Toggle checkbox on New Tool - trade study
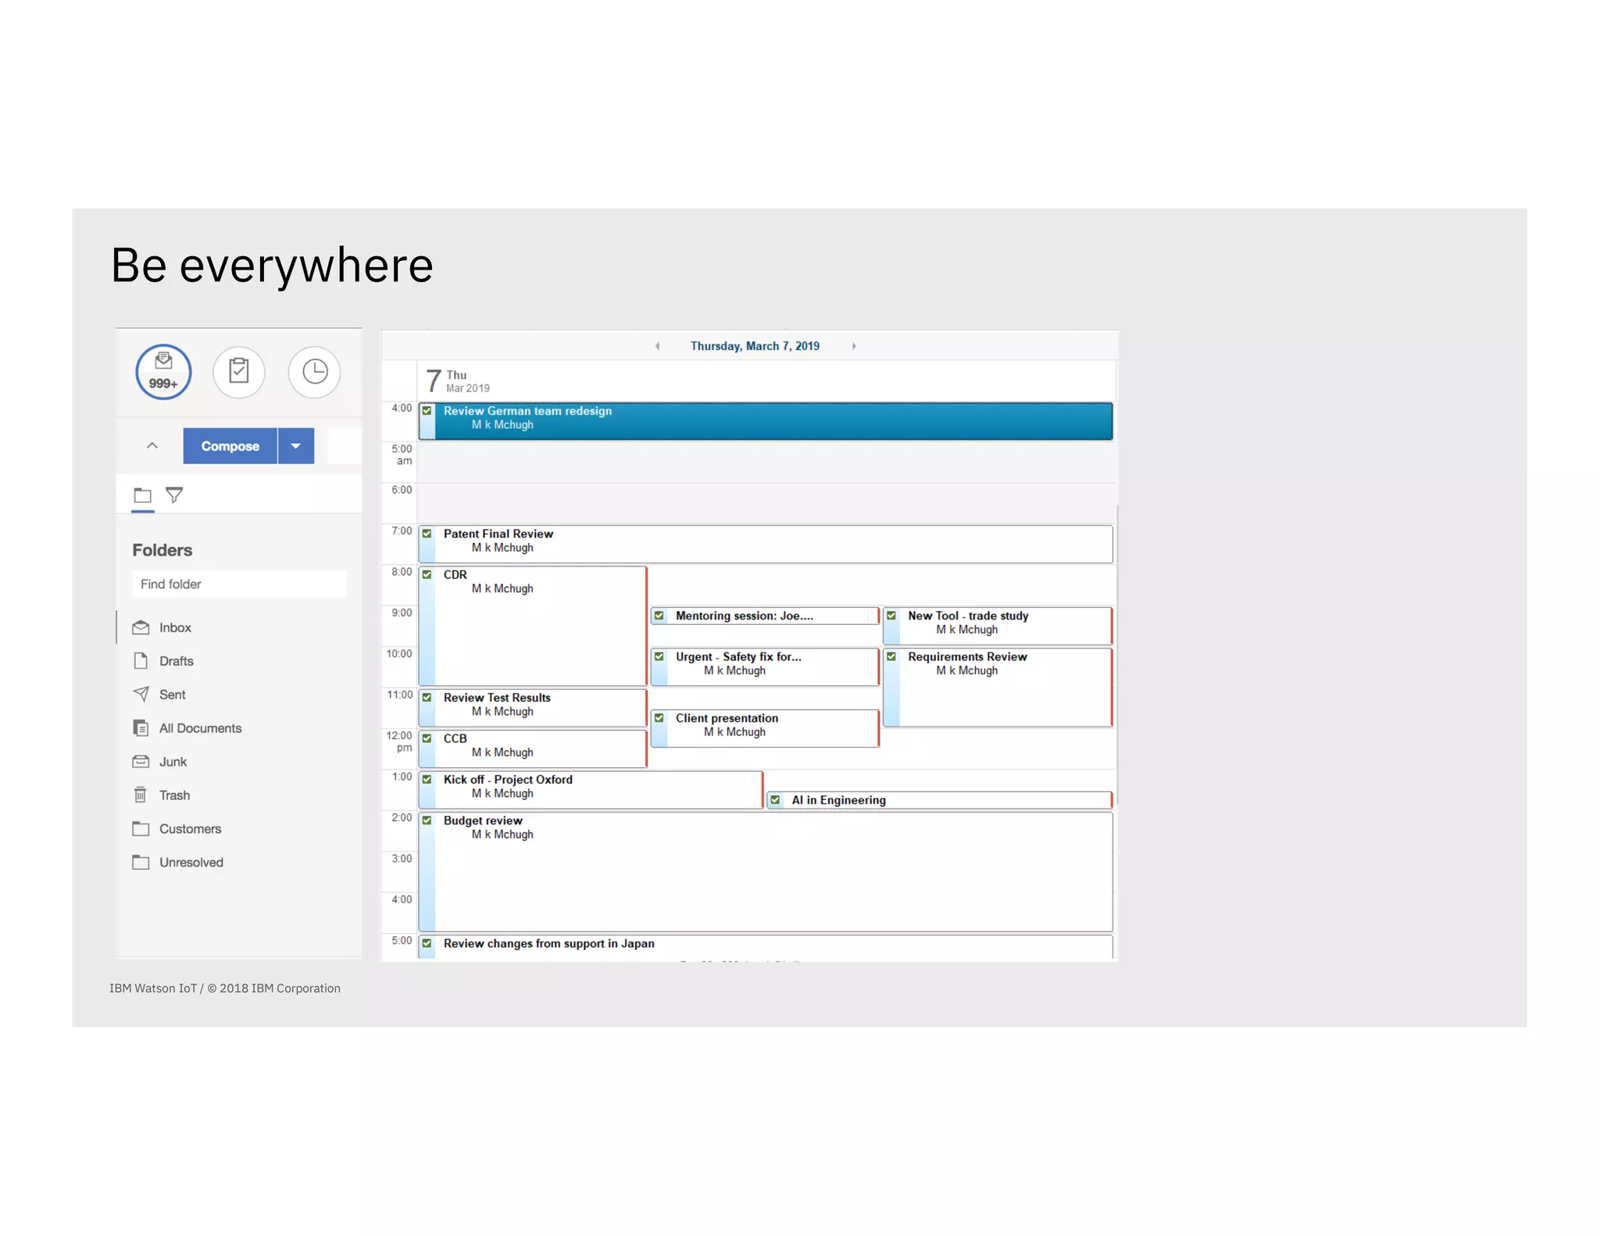This screenshot has width=1600, height=1236. click(891, 616)
